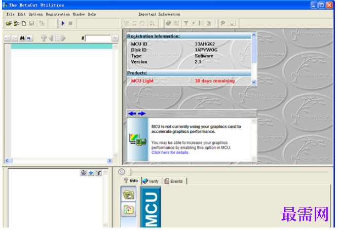Follow the 'Click here for details' link

[170, 152]
